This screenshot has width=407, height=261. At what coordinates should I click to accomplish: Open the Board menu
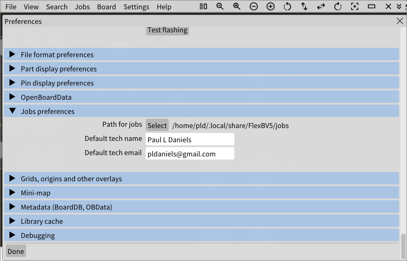pos(106,7)
